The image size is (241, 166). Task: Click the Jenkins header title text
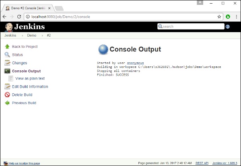click(x=29, y=27)
